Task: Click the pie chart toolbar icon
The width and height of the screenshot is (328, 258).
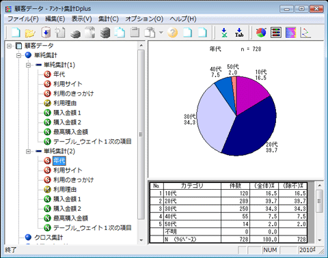Action: pyautogui.click(x=261, y=33)
